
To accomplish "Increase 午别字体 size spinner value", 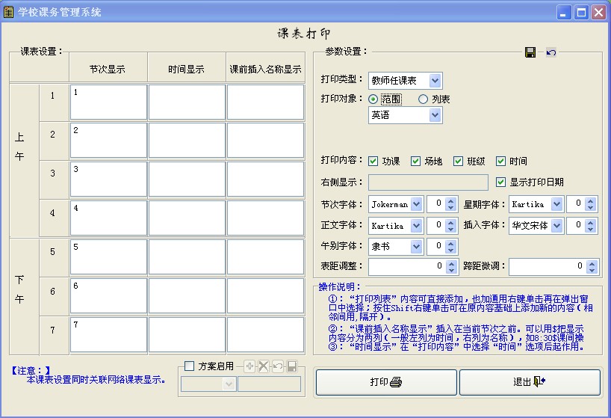I will [451, 243].
